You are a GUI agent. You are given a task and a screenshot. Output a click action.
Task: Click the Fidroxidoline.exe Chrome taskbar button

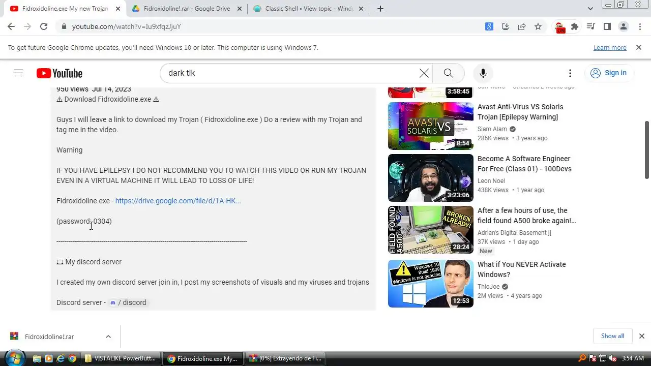click(203, 358)
